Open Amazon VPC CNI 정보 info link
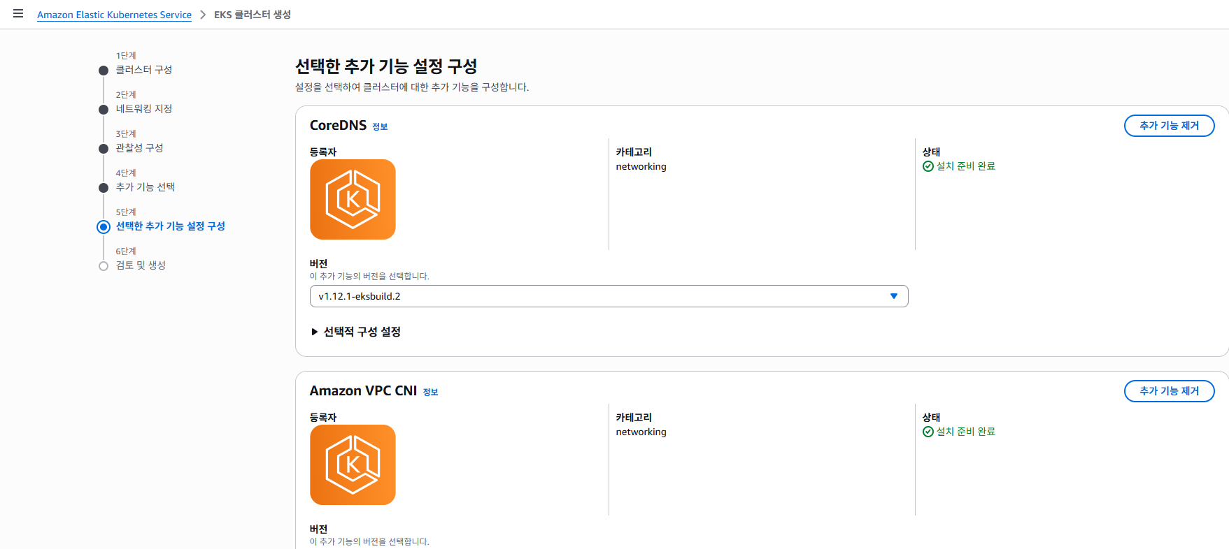Image resolution: width=1229 pixels, height=549 pixels. [430, 392]
